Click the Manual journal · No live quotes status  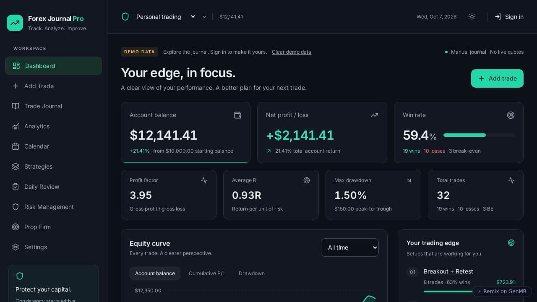pyautogui.click(x=484, y=52)
